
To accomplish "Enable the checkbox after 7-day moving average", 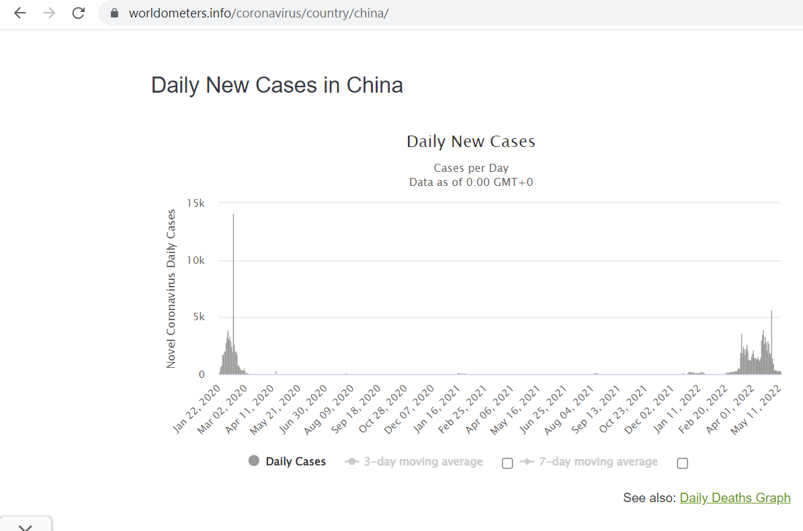I will tap(683, 463).
